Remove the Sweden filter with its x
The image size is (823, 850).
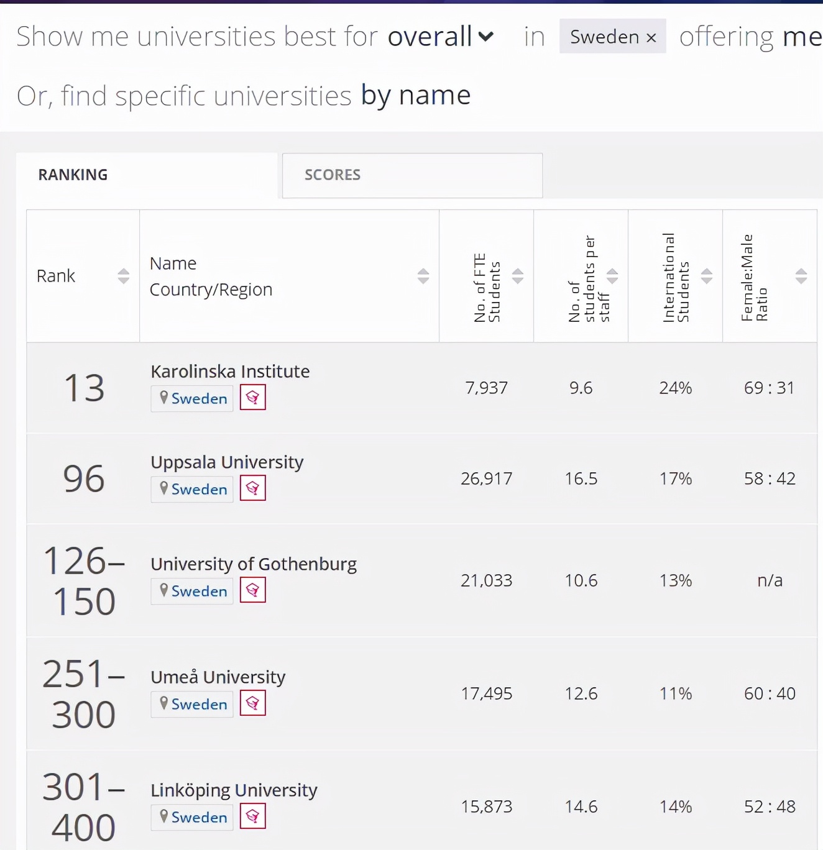click(651, 38)
